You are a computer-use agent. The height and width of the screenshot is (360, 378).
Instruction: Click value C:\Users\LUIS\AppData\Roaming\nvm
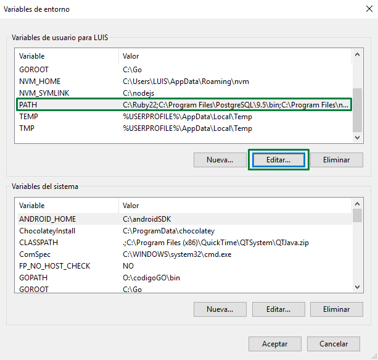(x=186, y=82)
